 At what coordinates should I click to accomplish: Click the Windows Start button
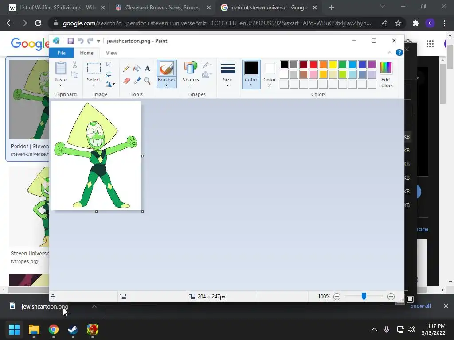[14, 329]
